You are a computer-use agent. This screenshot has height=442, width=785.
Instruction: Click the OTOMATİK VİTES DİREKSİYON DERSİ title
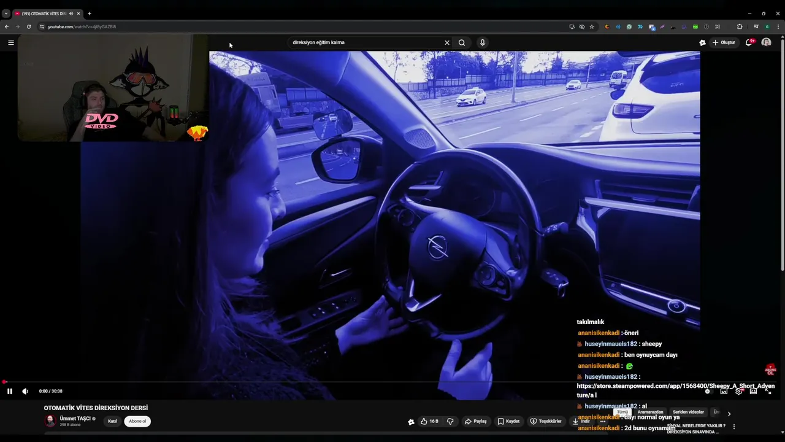(96, 408)
